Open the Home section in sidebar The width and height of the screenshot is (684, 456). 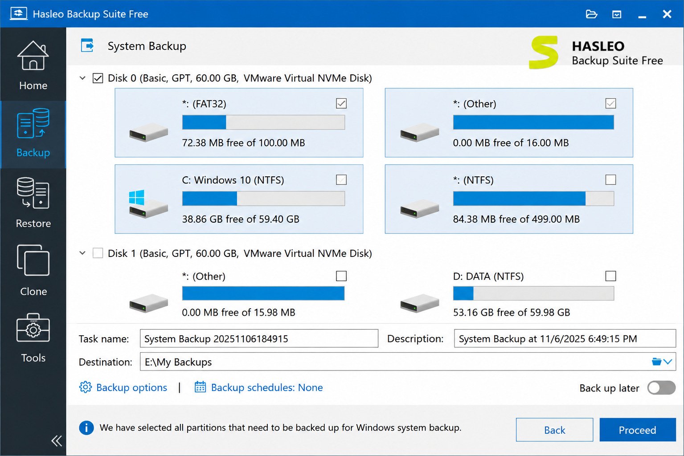click(x=33, y=65)
